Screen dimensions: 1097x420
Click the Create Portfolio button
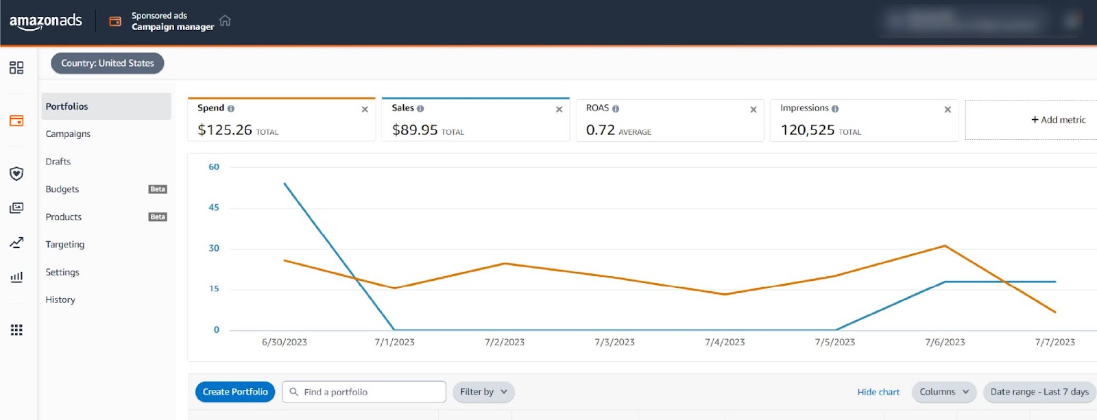tap(235, 392)
